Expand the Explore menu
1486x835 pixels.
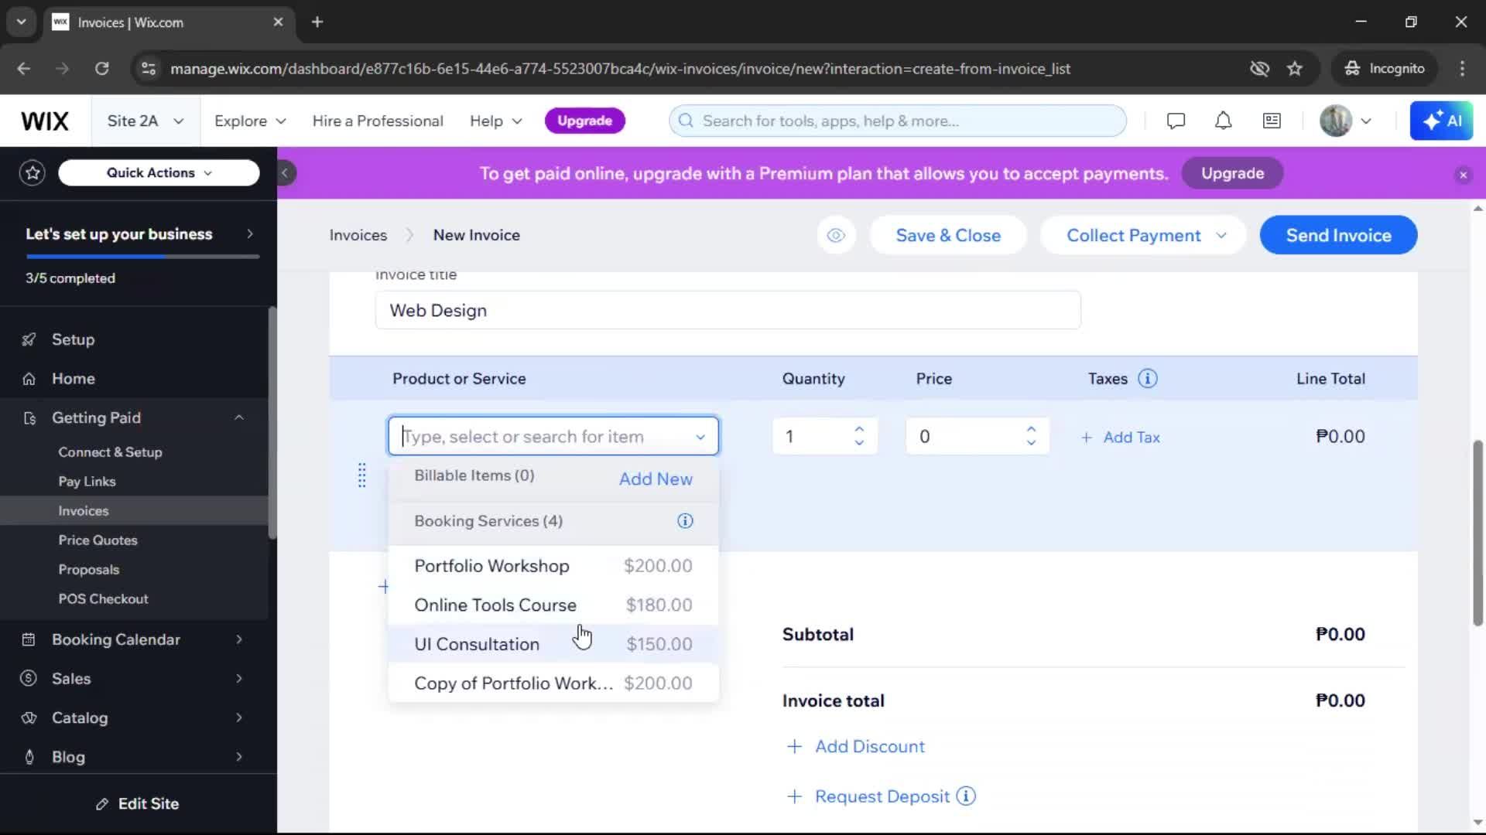click(x=250, y=121)
